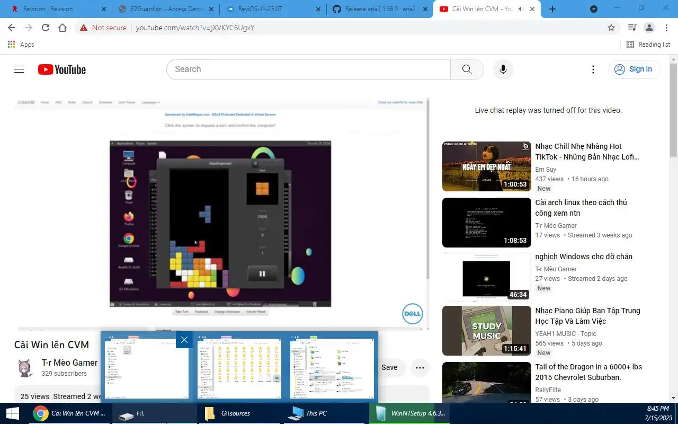Switch to the Release aria2 1.36.0 tab
The width and height of the screenshot is (678, 424).
click(379, 9)
